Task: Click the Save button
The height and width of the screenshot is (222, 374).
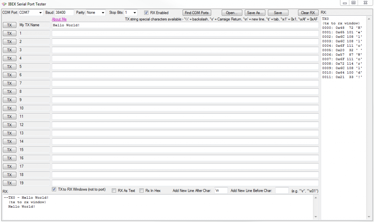Action: tap(278, 12)
